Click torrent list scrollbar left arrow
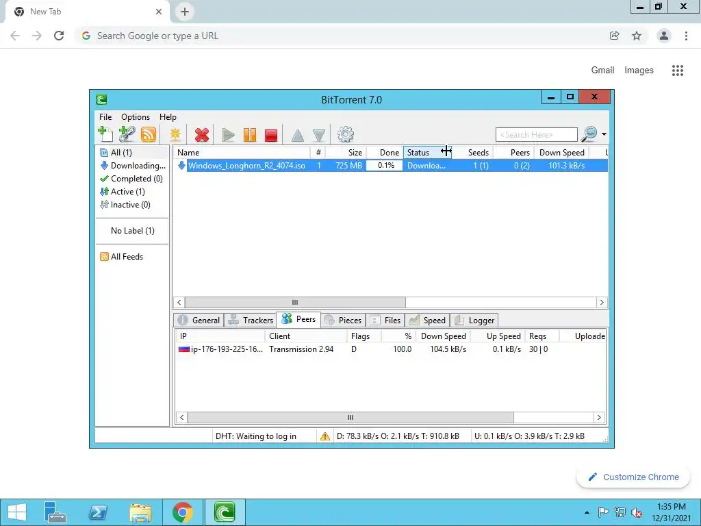Screen dimensions: 701x526 179,302
